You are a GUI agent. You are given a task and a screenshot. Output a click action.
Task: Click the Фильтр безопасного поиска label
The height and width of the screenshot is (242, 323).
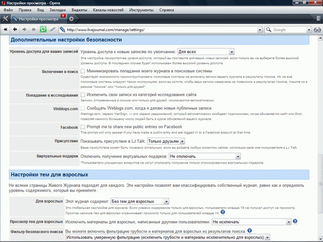36,232
